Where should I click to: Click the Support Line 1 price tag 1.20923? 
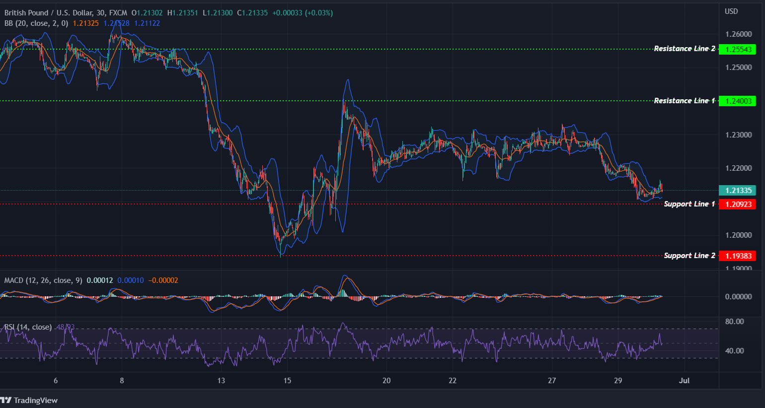coord(738,204)
